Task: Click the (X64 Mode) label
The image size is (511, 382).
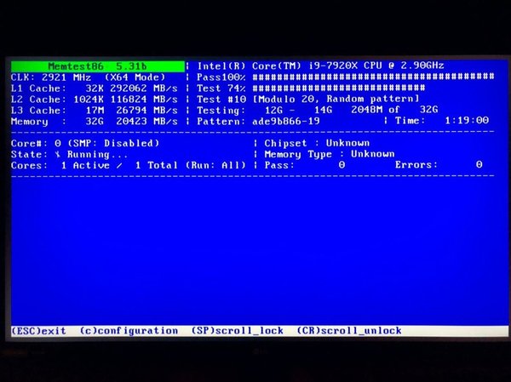Action: pos(135,77)
